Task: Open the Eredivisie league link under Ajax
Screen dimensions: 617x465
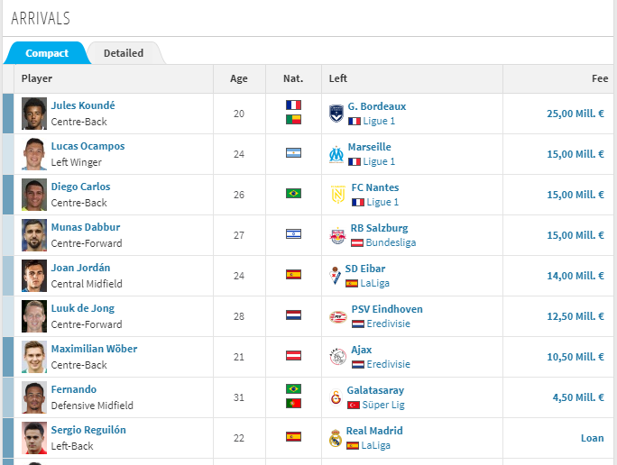Action: click(388, 364)
